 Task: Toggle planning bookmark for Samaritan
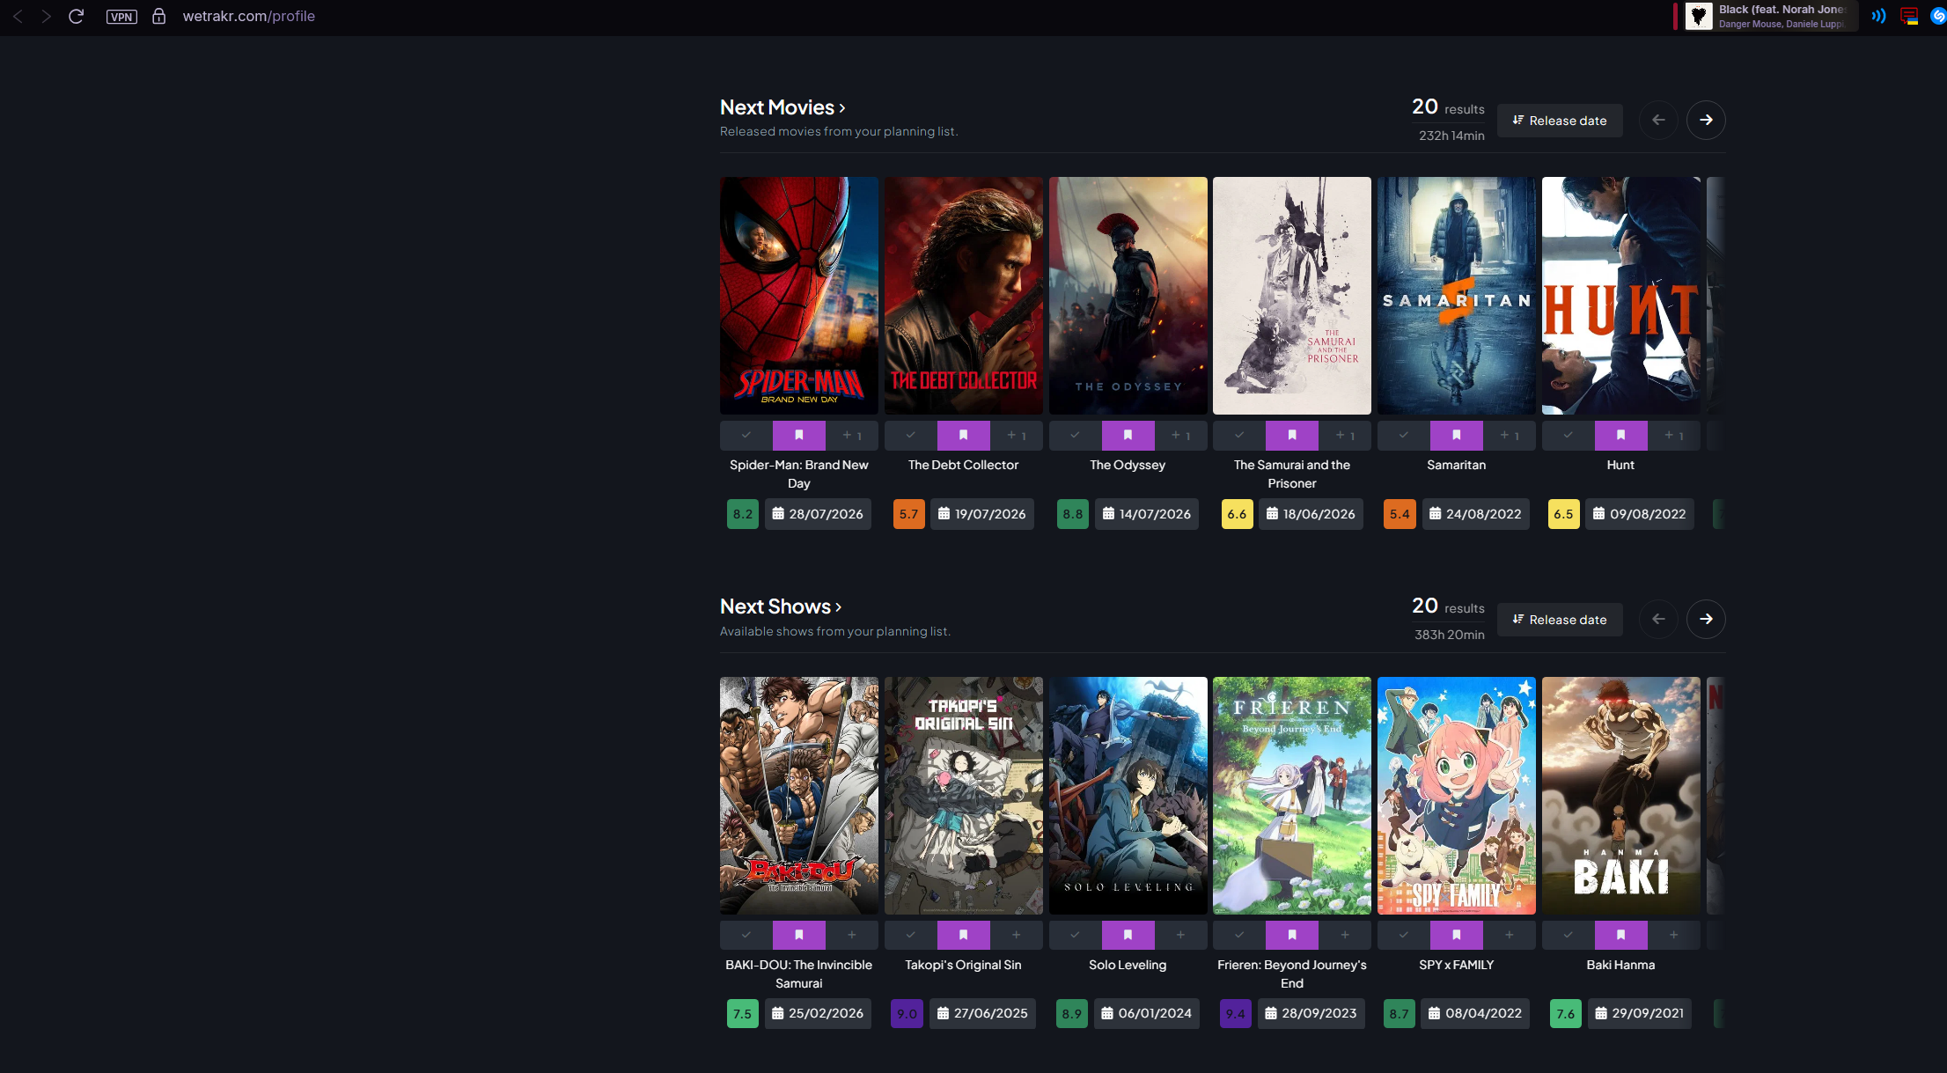[x=1457, y=435]
